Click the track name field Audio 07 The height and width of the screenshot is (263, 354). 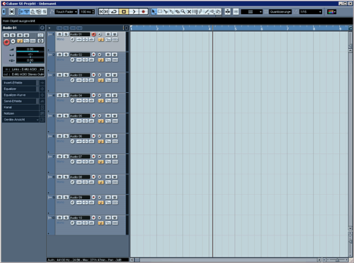(x=80, y=157)
